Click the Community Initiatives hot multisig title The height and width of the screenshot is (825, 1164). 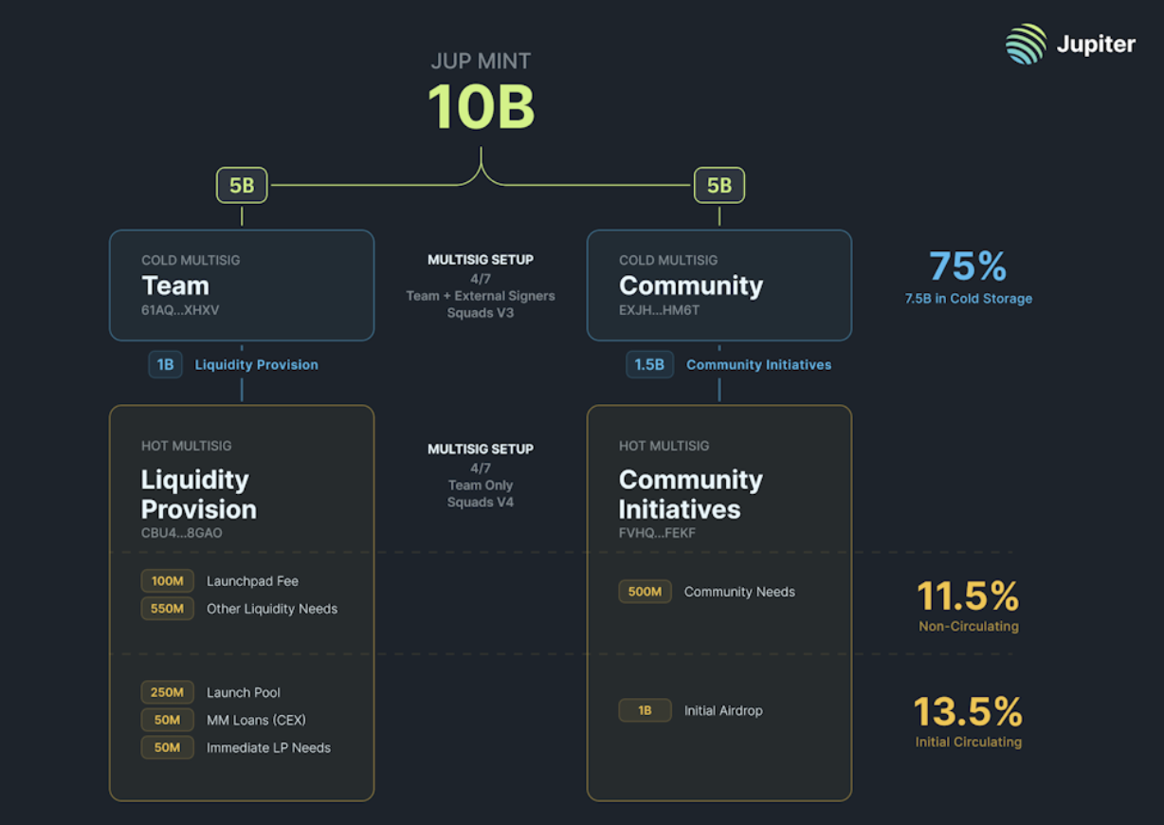click(691, 494)
